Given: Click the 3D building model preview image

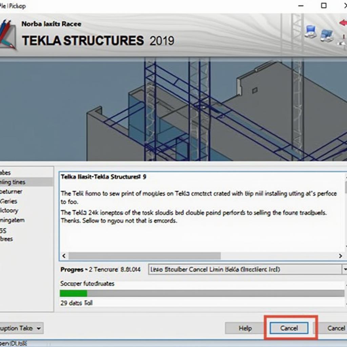Looking at the screenshot, I should [173, 109].
